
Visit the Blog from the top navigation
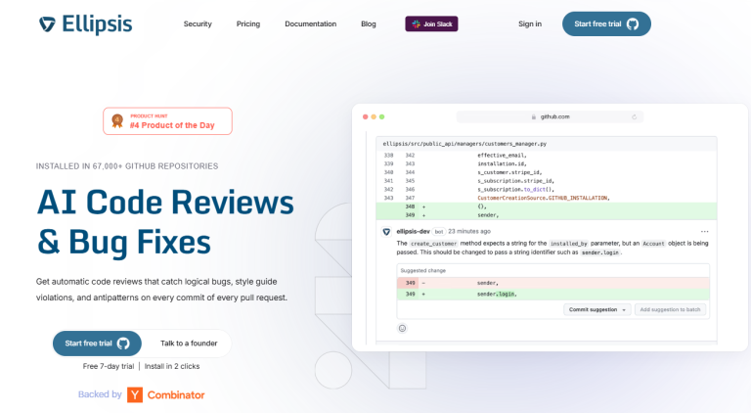(368, 23)
